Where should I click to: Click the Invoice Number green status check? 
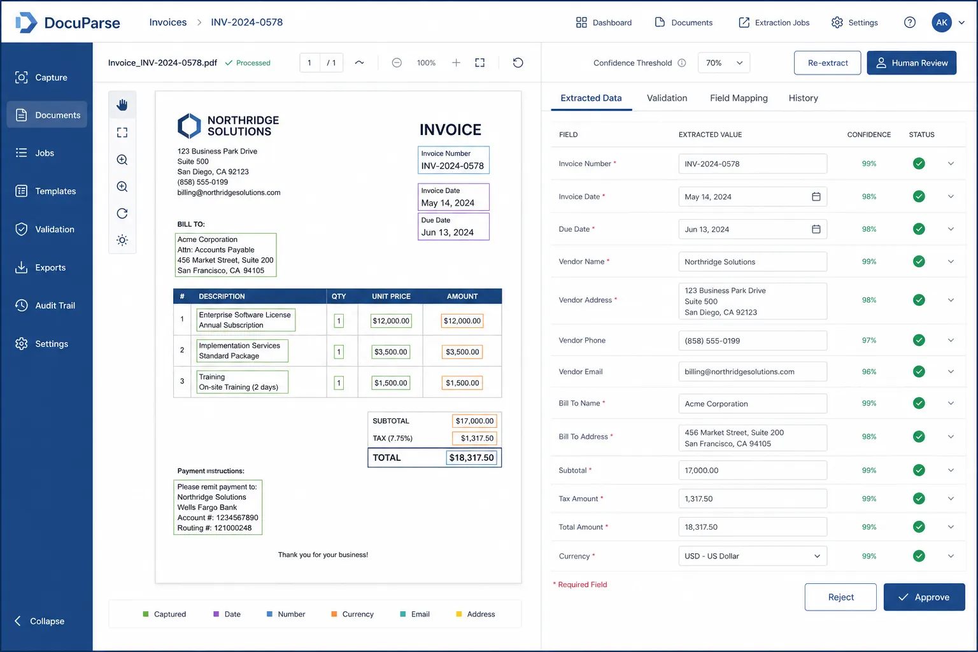919,164
